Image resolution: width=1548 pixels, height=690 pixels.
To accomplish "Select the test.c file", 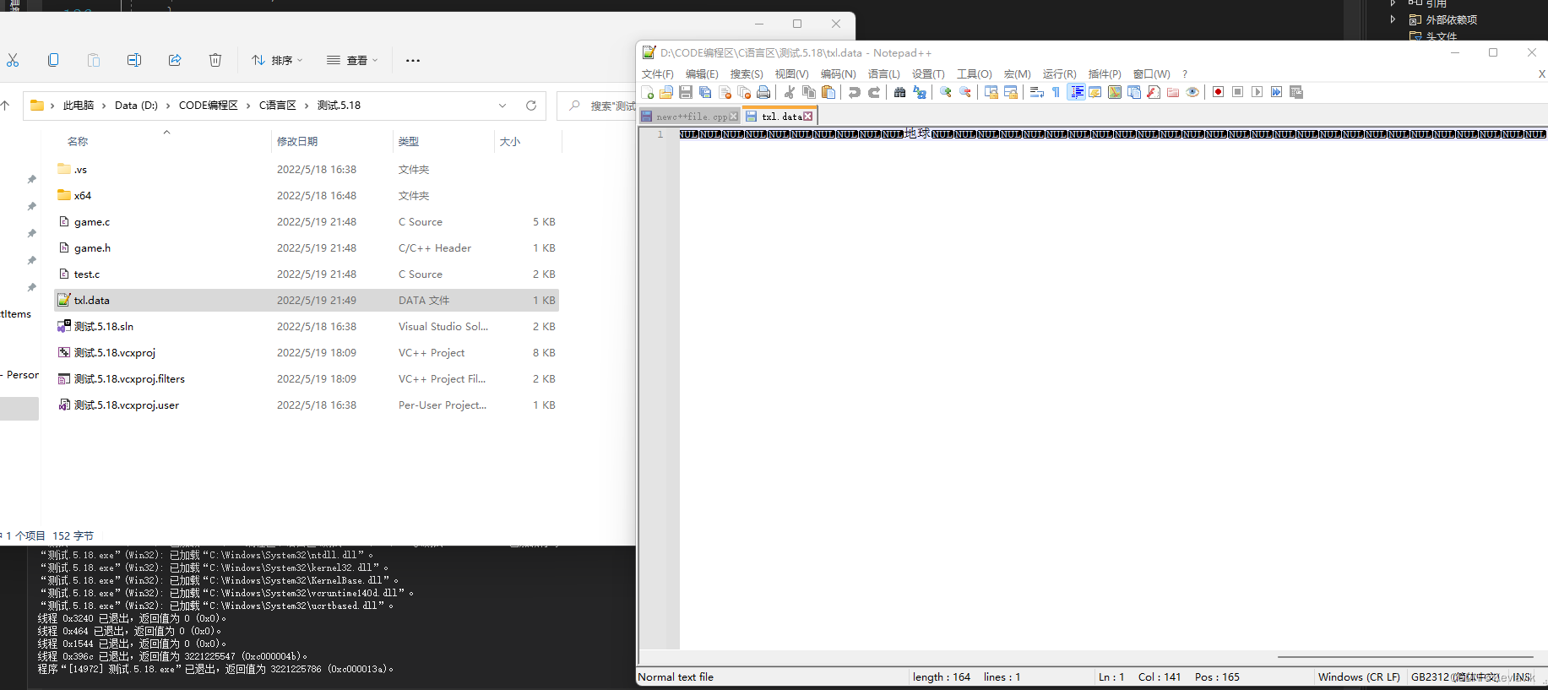I will [307, 274].
